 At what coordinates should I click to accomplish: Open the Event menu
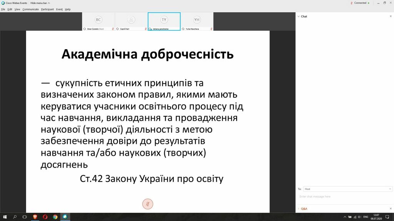[59, 9]
